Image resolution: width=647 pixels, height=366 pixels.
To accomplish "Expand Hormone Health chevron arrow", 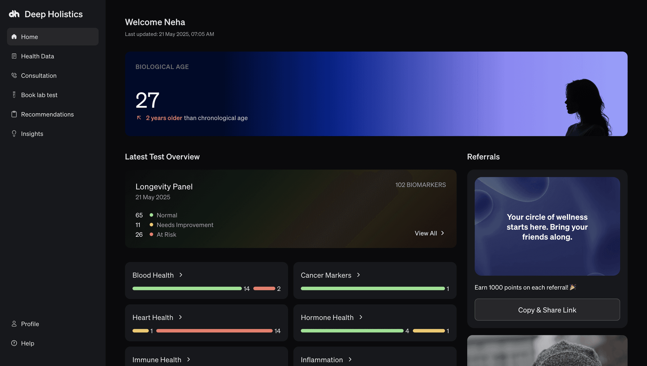I will (361, 317).
